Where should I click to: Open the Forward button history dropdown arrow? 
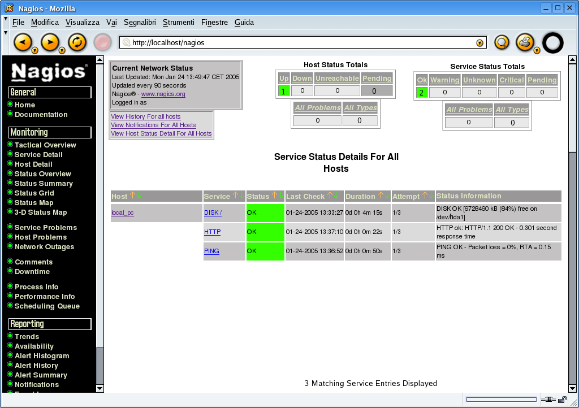pyautogui.click(x=62, y=50)
